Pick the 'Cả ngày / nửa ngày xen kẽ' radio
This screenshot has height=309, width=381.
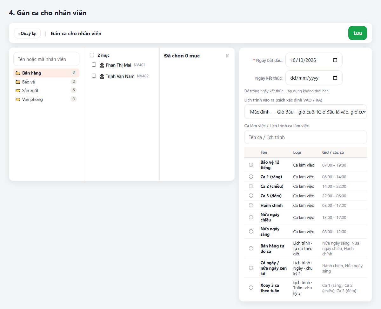click(251, 268)
